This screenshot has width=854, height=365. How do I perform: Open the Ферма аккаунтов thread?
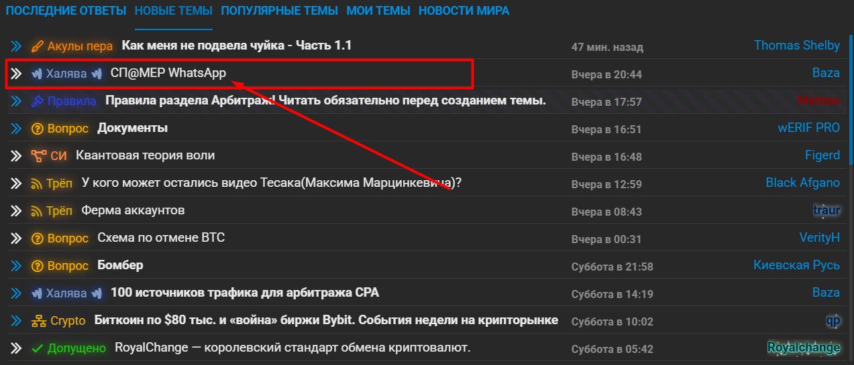(133, 210)
